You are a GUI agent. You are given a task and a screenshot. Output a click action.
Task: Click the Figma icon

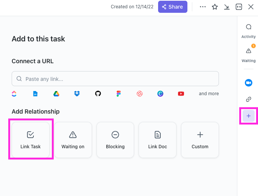119,94
